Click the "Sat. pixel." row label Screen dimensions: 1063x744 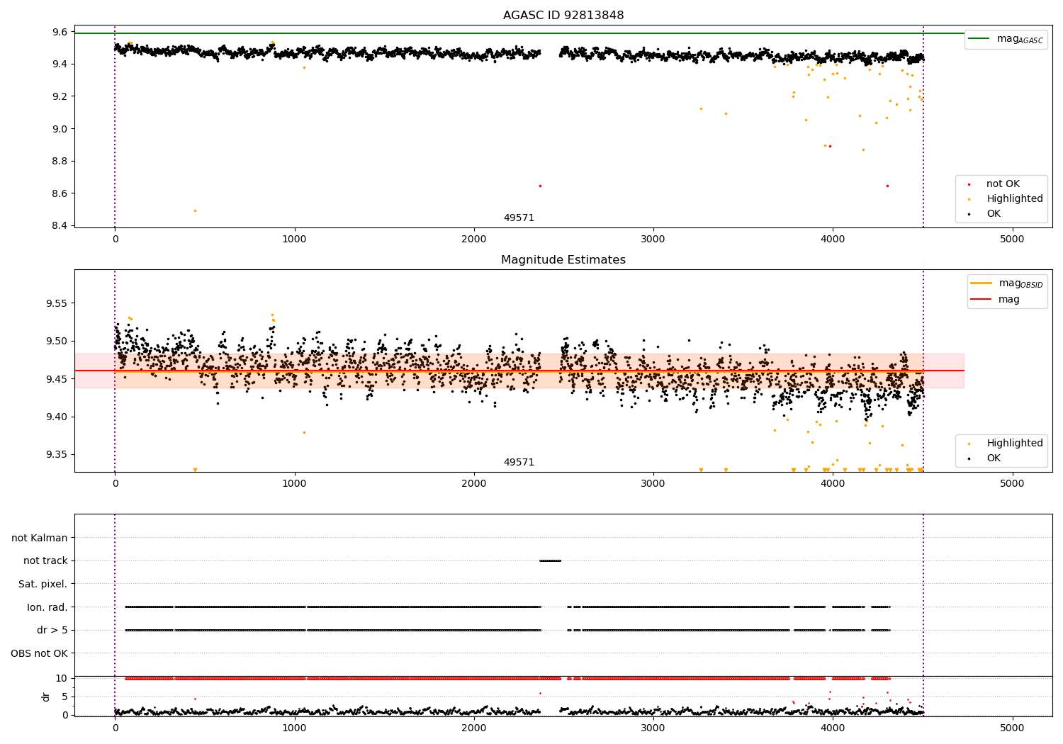click(43, 585)
